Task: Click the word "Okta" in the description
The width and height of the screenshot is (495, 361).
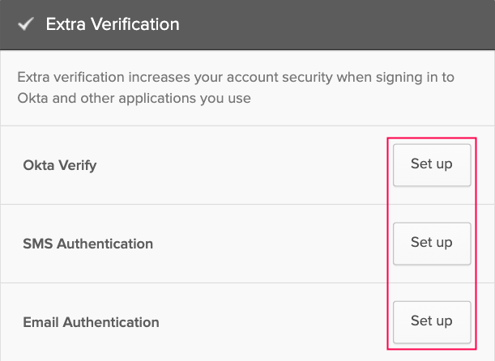Action: [32, 99]
